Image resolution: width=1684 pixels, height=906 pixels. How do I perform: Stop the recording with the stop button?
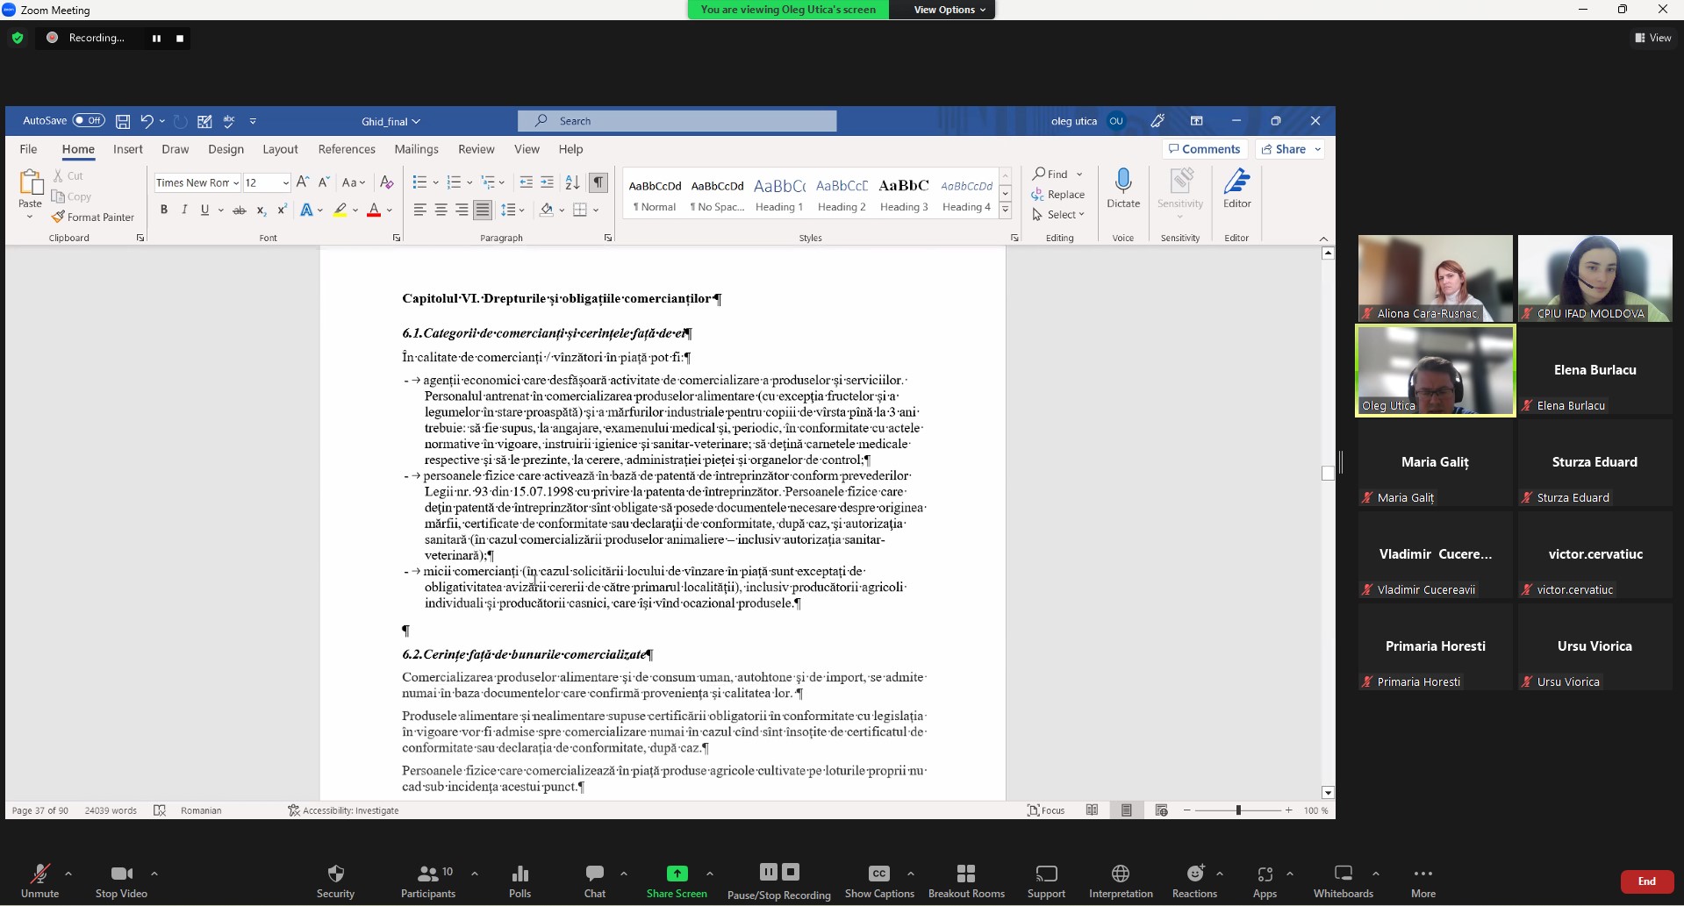[180, 39]
